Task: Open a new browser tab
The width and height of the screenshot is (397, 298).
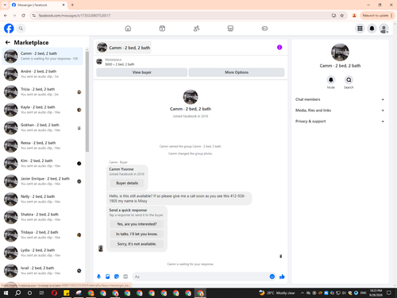Action: 72,5
